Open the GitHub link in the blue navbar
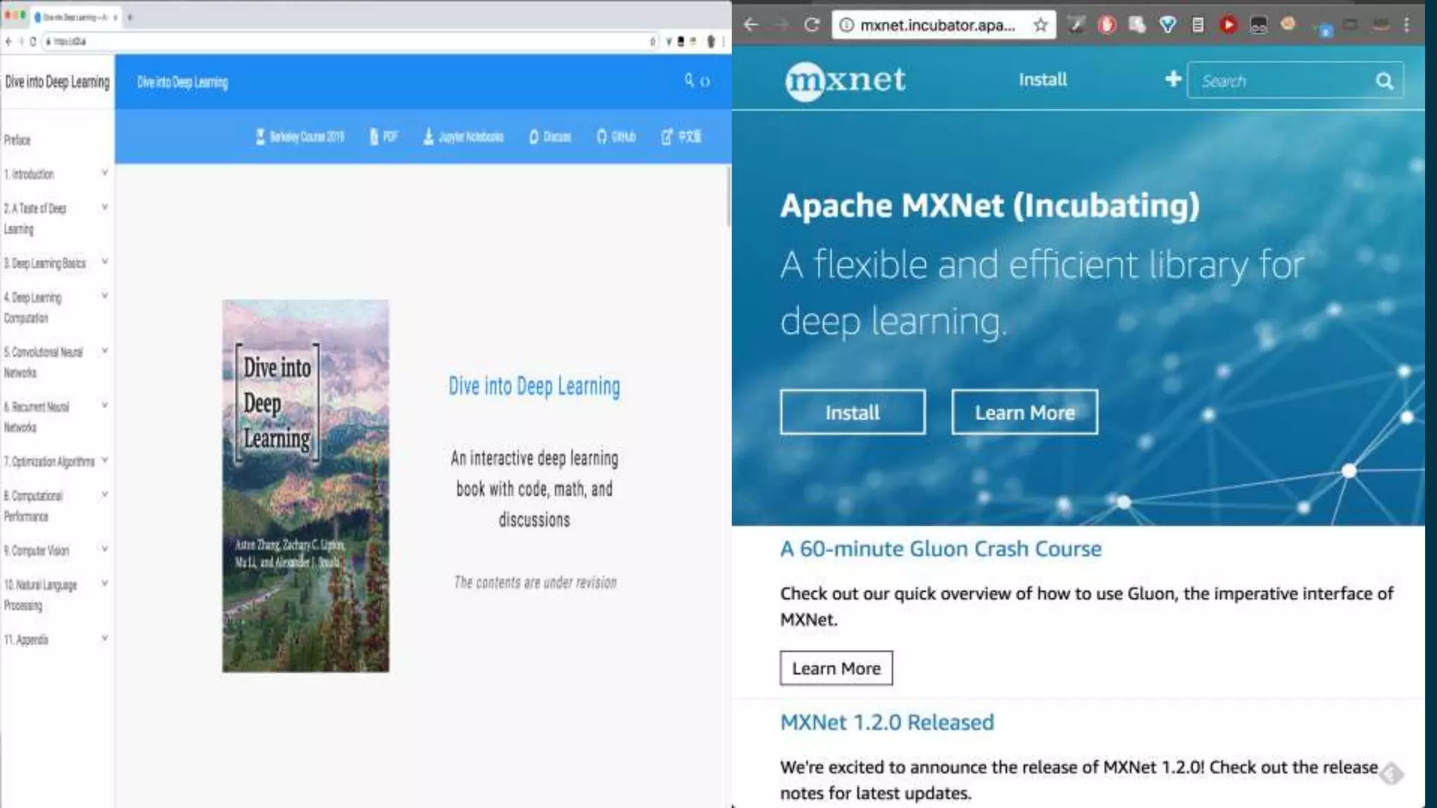Image resolution: width=1437 pixels, height=808 pixels. point(616,137)
